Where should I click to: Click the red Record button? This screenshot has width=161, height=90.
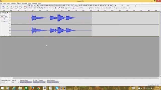(x=25, y=7)
